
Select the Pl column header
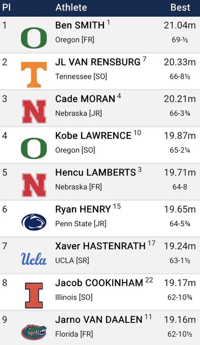7,8
